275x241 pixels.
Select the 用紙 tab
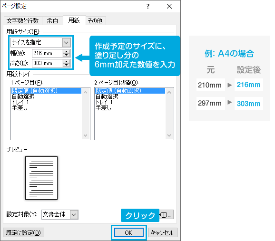(74, 20)
